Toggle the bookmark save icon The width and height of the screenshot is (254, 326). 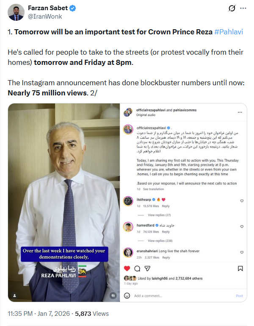click(240, 269)
